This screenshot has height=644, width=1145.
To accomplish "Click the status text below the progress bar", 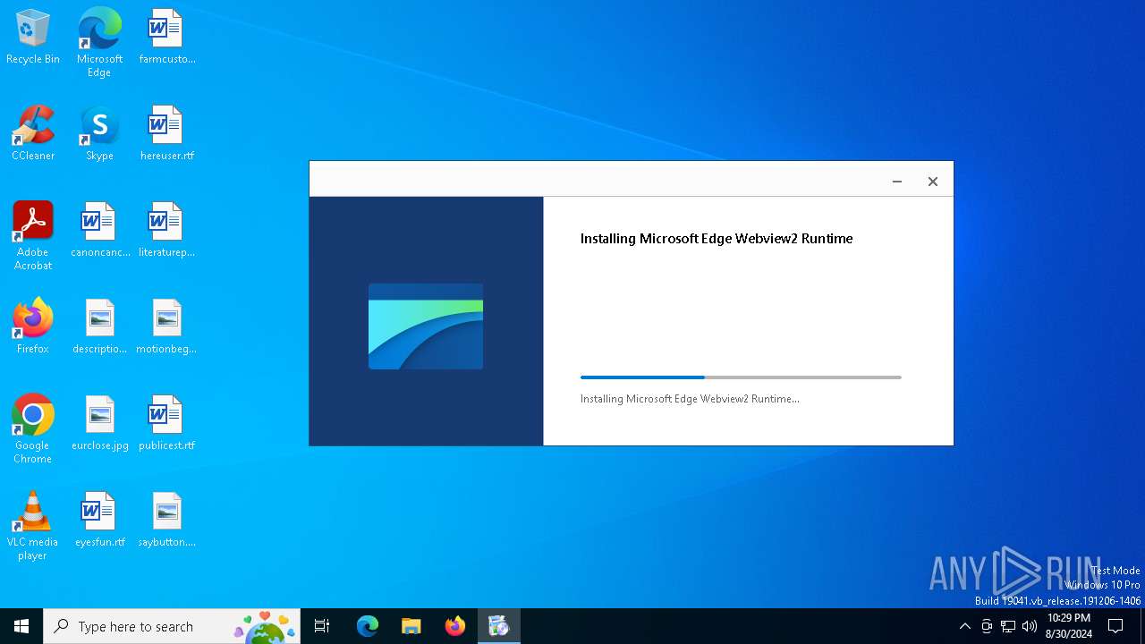I will pyautogui.click(x=690, y=399).
